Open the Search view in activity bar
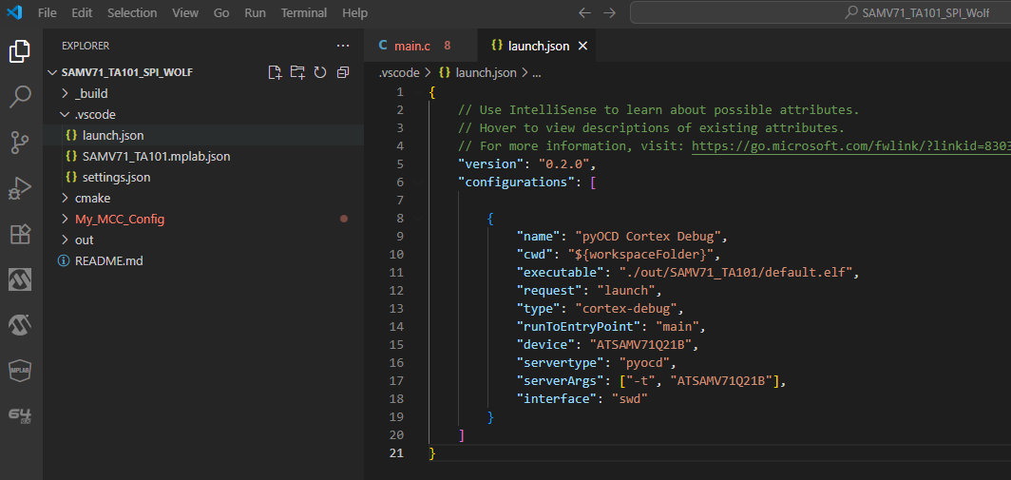1011x480 pixels. coord(21,96)
